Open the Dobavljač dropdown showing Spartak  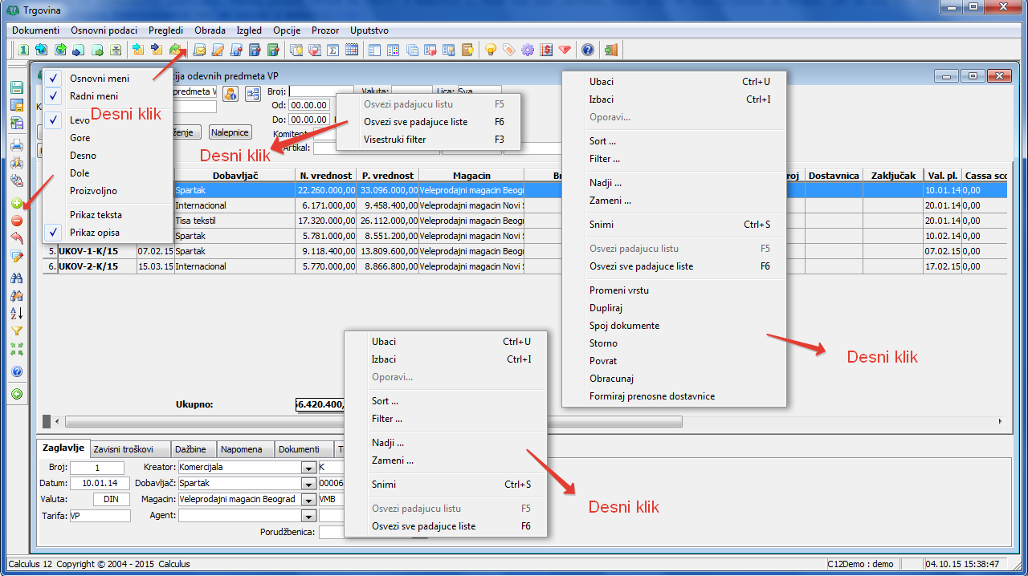308,484
